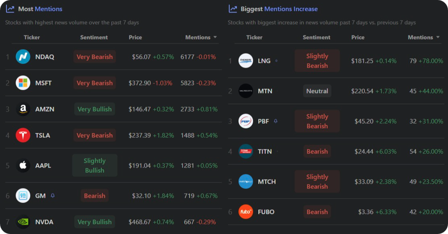This screenshot has height=234, width=448.
Task: Open the PBF ticker link
Action: point(263,121)
